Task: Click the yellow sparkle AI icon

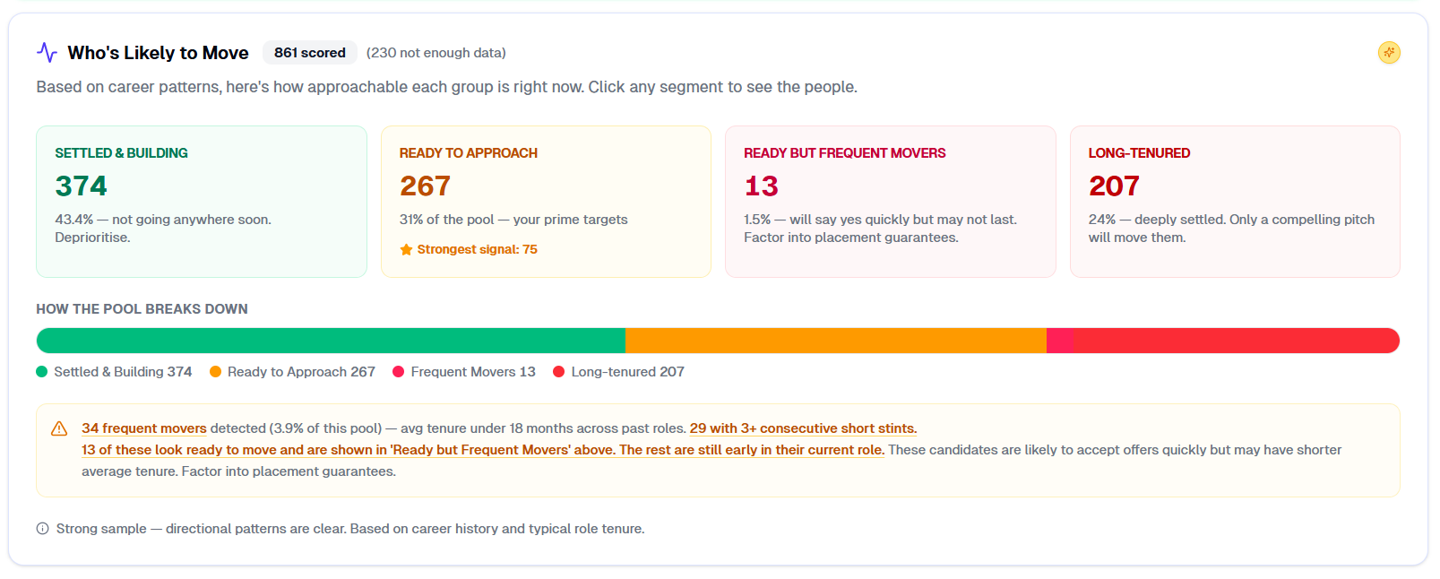Action: coord(1388,53)
